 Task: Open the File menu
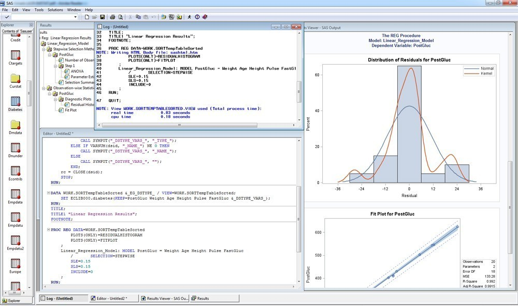tap(5, 10)
